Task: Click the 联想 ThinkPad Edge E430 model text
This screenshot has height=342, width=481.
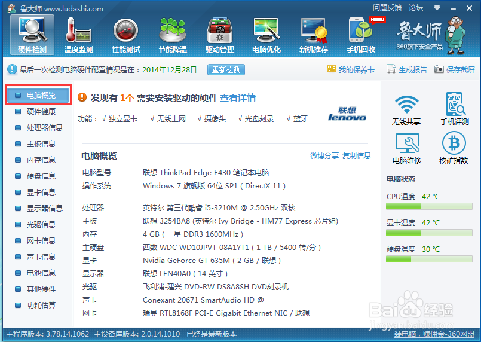Action: (x=206, y=173)
